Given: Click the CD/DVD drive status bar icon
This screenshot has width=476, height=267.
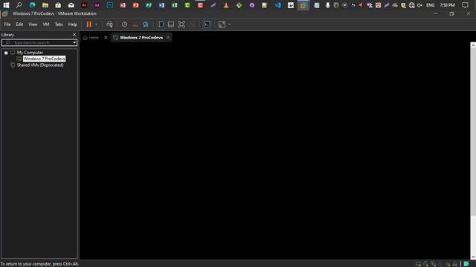Looking at the screenshot, I should [425, 264].
